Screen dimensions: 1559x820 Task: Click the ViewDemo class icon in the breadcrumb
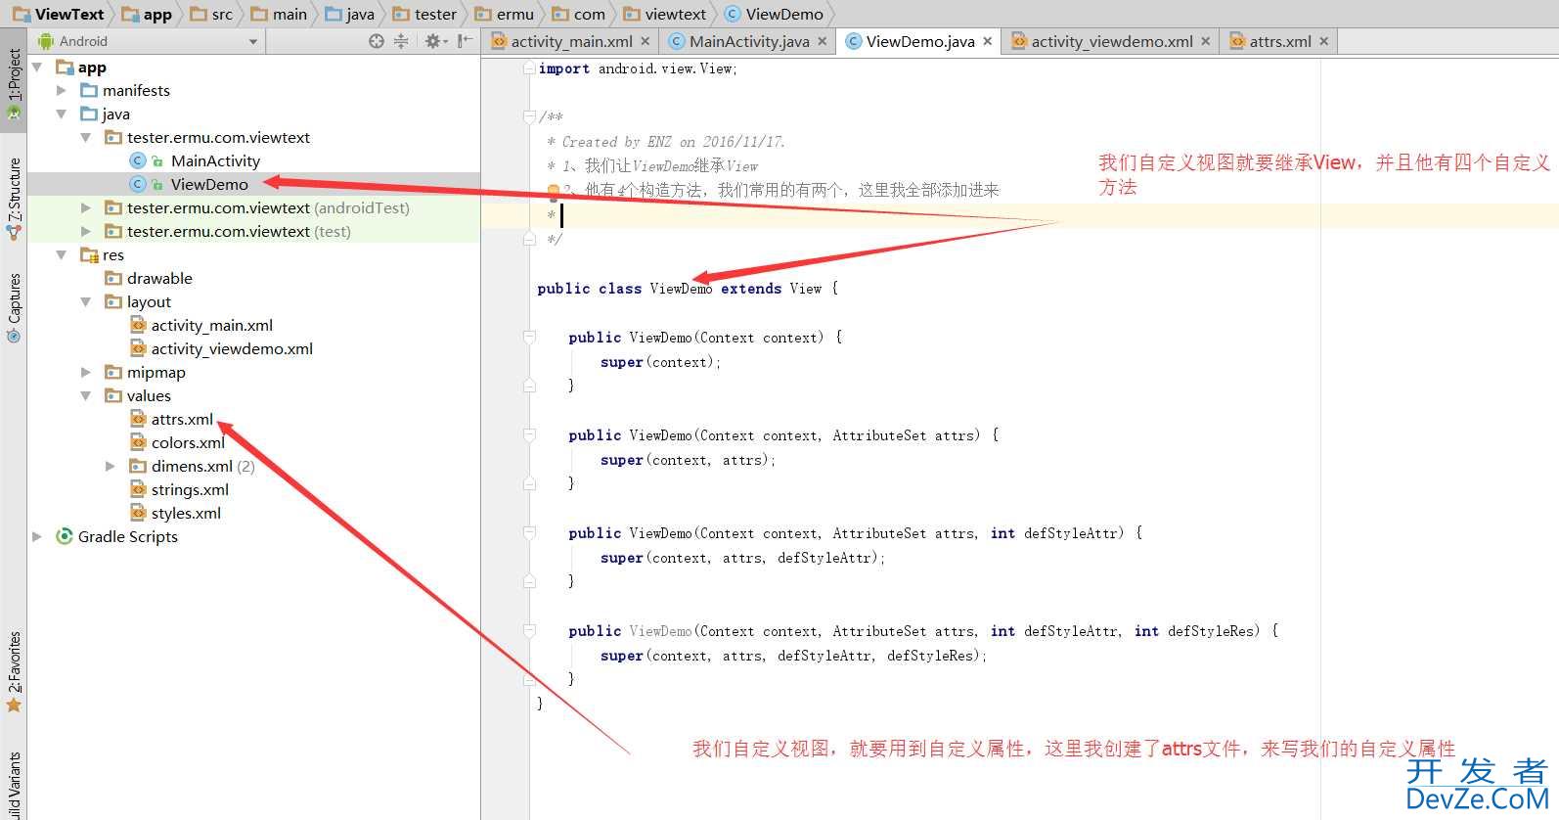[x=733, y=14]
